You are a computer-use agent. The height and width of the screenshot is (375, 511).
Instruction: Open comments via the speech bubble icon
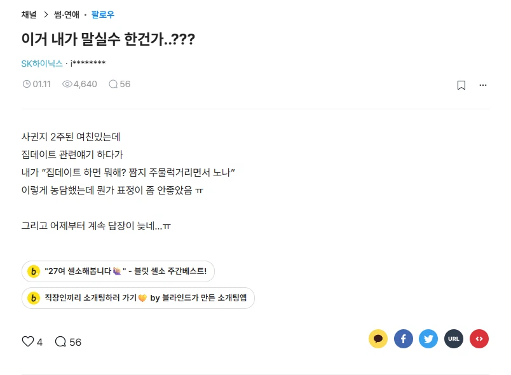pyautogui.click(x=60, y=341)
